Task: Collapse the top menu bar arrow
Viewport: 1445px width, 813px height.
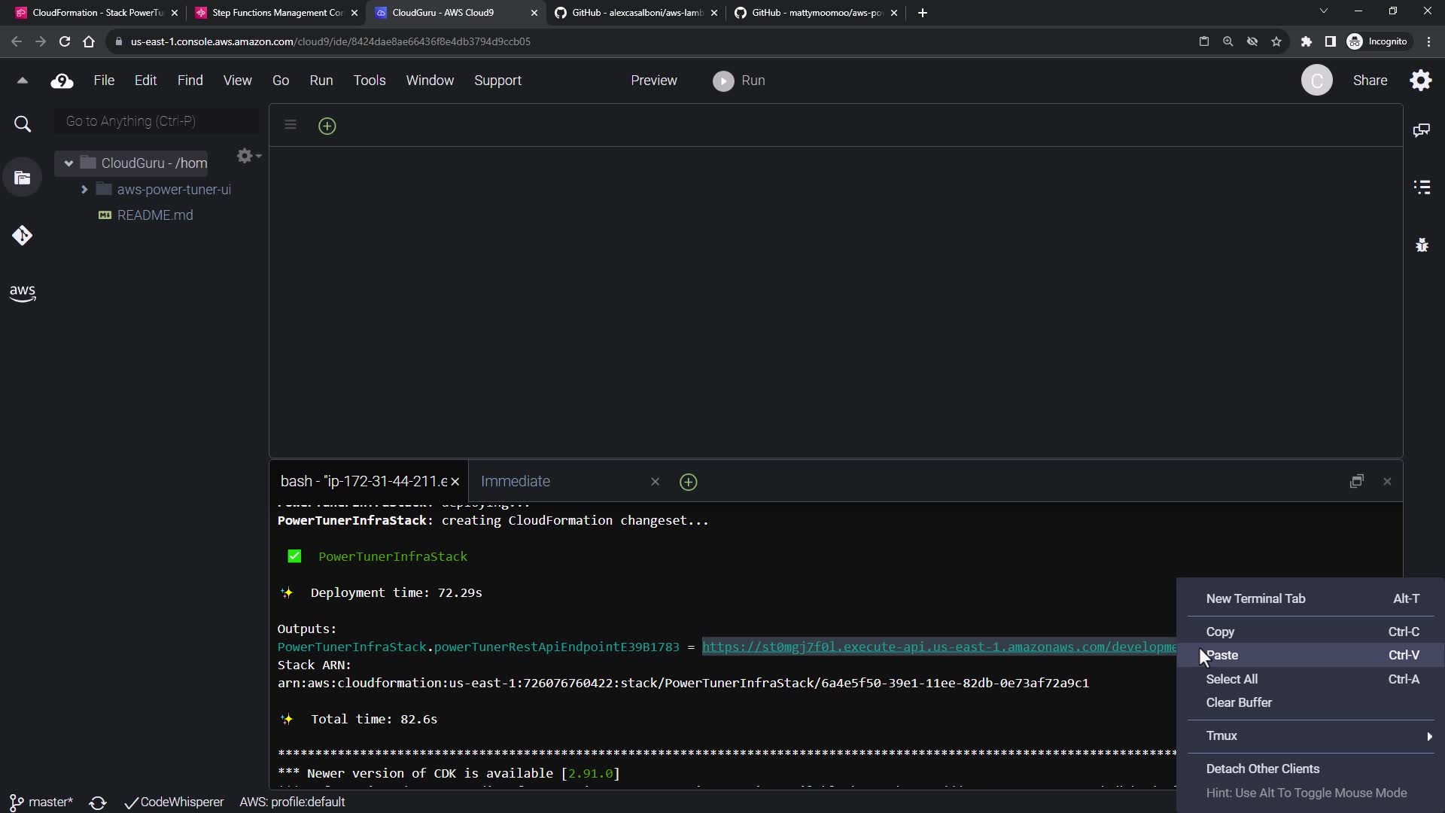Action: [x=22, y=81]
